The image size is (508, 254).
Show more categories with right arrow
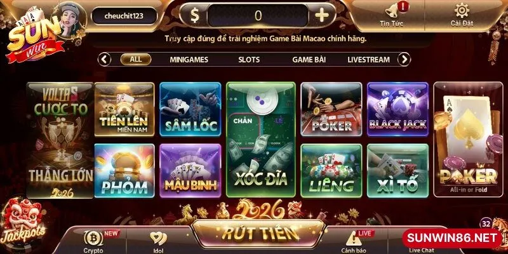404,59
